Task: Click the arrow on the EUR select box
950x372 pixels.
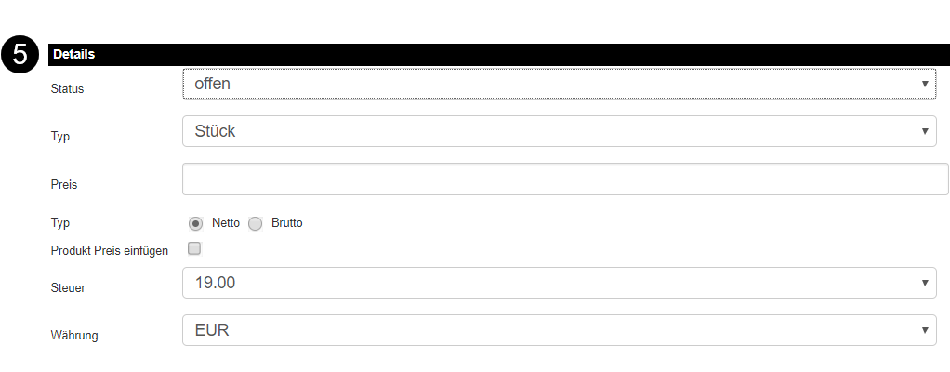Action: [x=925, y=330]
